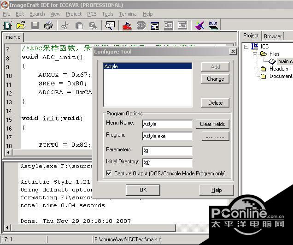Viewport: 293px width, 245px height.
Task: Click the ICC project root icon
Action: point(255,46)
